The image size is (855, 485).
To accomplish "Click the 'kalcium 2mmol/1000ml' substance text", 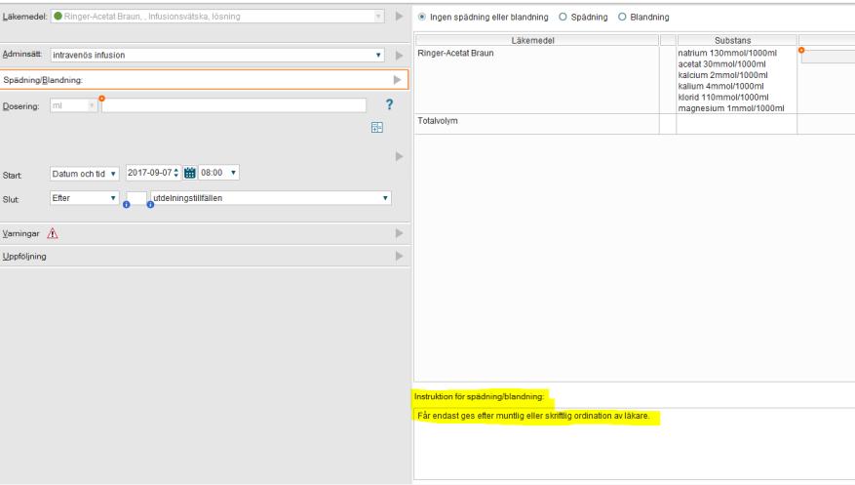I will point(722,75).
